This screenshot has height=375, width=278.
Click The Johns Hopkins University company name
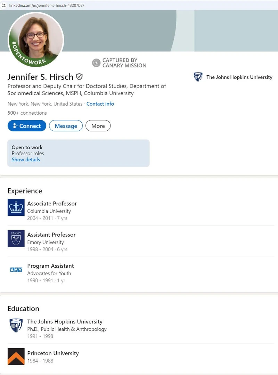point(239,77)
